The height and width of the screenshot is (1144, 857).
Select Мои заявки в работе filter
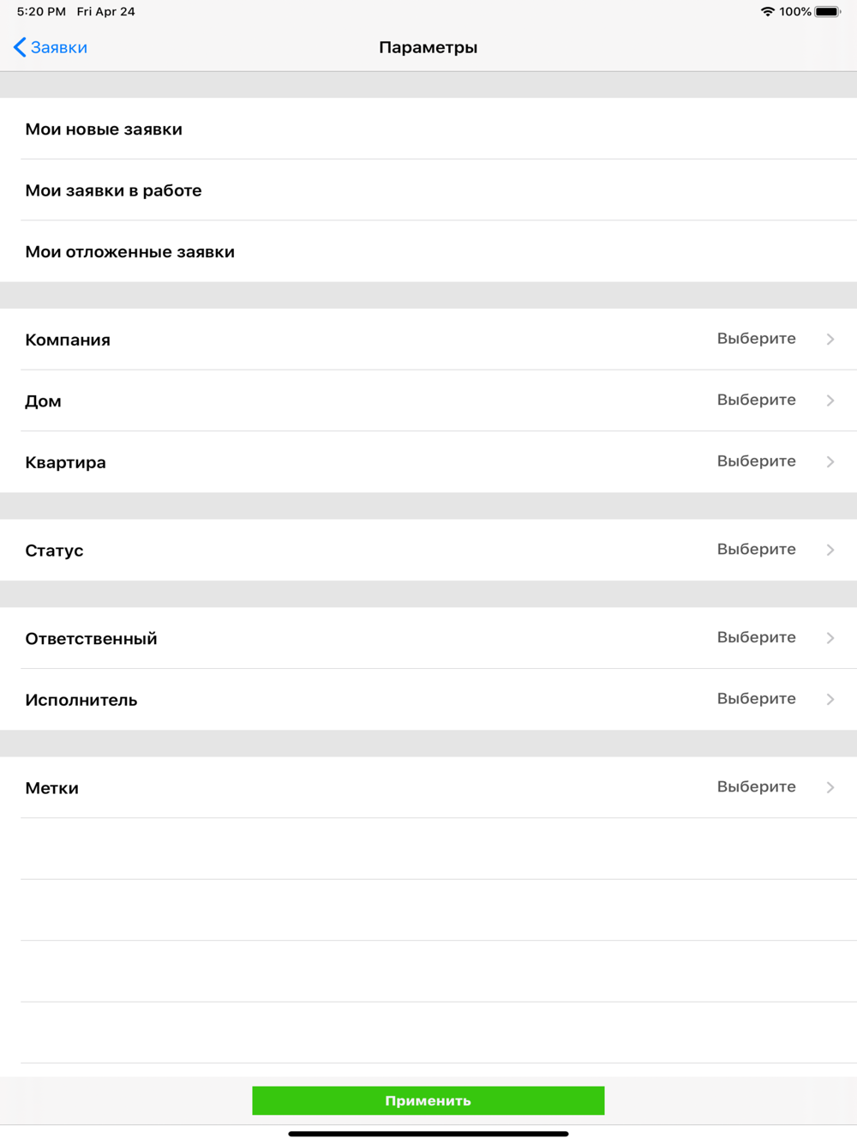pos(113,190)
